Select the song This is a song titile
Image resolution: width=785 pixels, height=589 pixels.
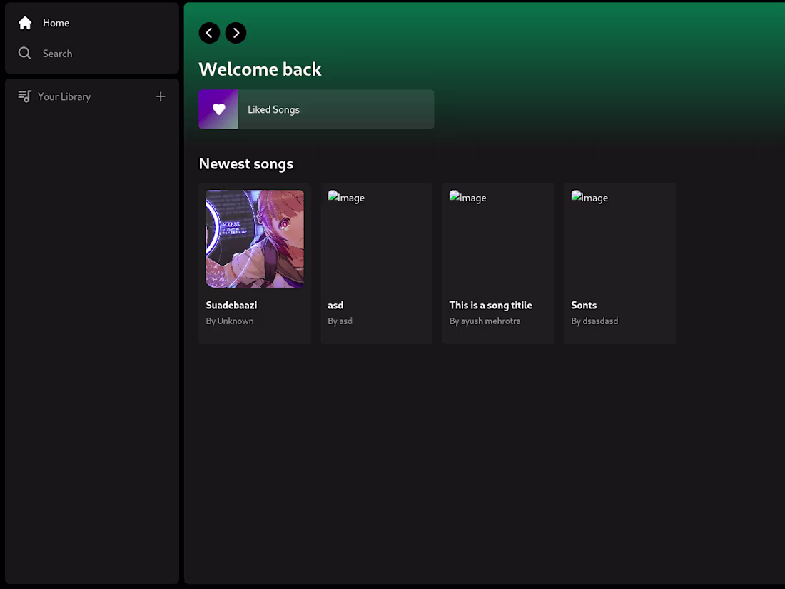click(x=498, y=263)
